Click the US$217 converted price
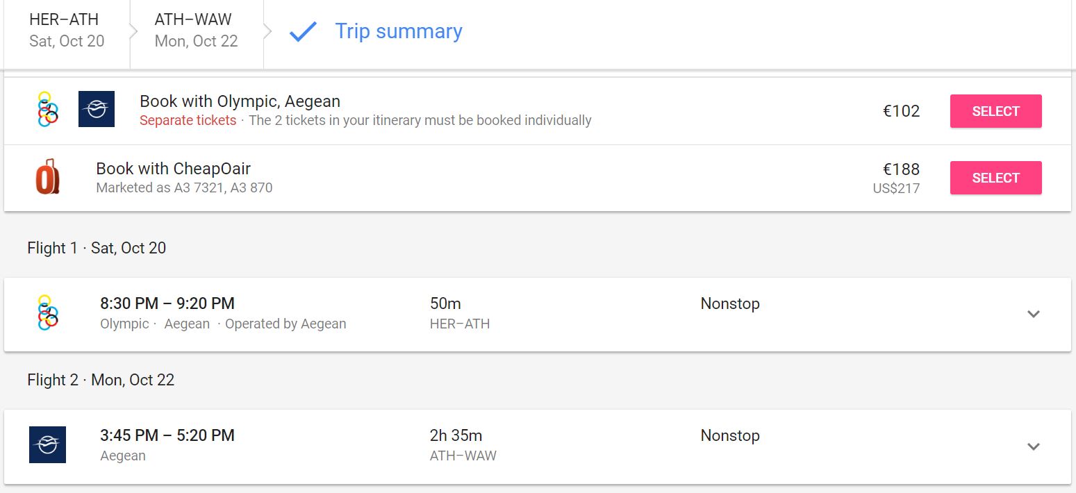 pyautogui.click(x=896, y=188)
